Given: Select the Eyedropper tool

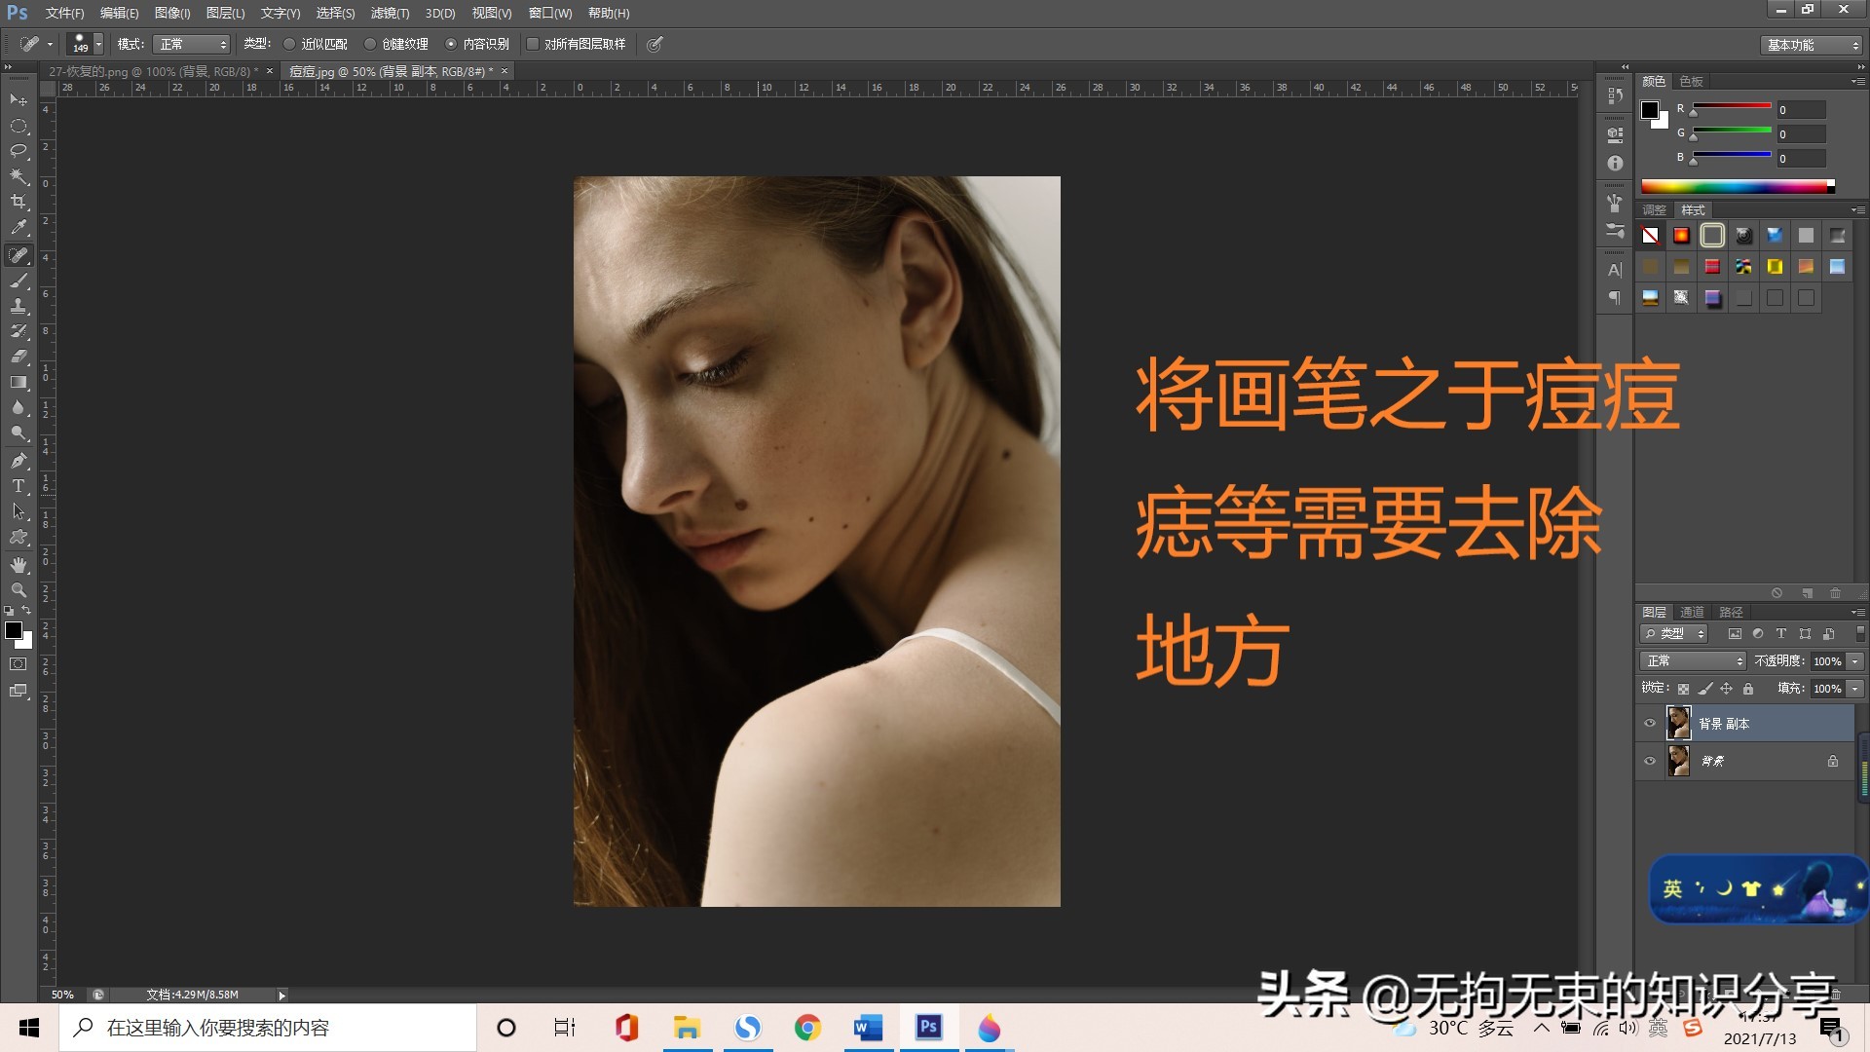Looking at the screenshot, I should pyautogui.click(x=19, y=227).
